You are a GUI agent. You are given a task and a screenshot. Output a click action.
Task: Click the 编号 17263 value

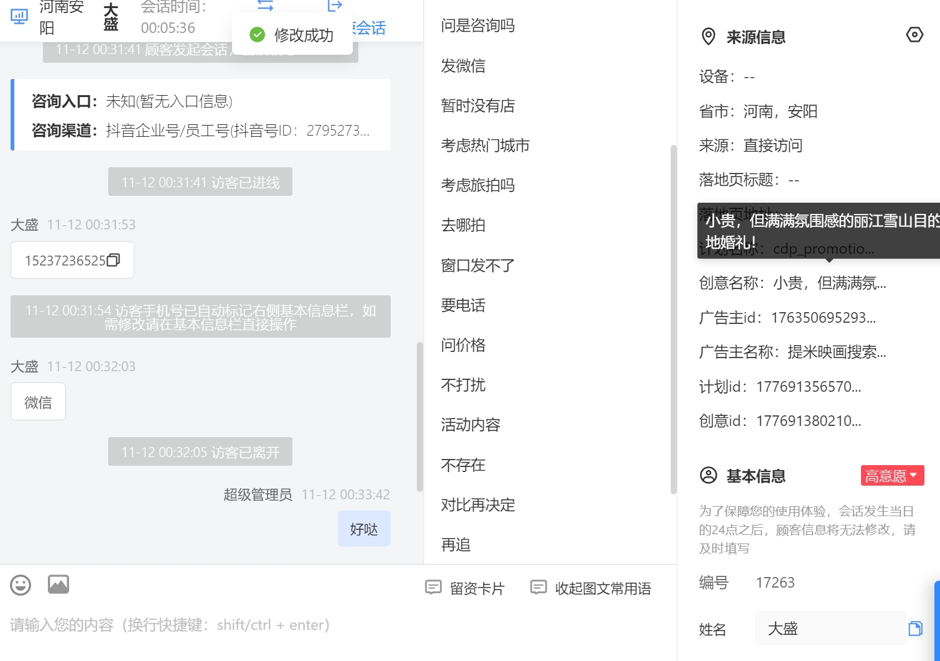point(775,582)
